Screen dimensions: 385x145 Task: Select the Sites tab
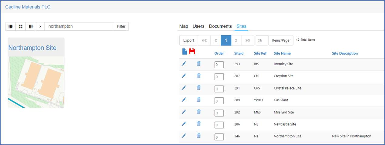(x=241, y=26)
